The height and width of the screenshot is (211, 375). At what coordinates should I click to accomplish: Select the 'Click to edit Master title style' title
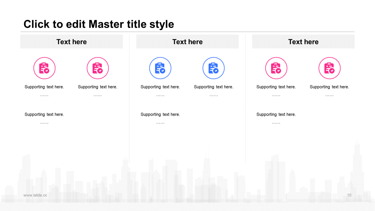tap(99, 24)
